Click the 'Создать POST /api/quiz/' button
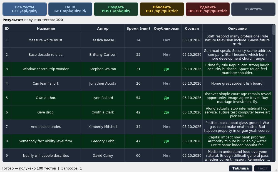The width and height of the screenshot is (278, 172). pos(116,9)
